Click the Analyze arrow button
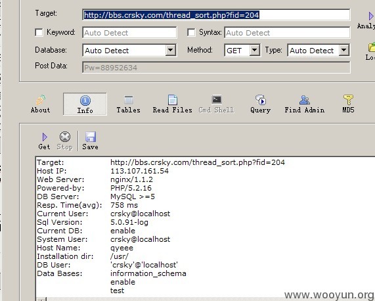Image resolution: width=375 pixels, height=301 pixels. pyautogui.click(x=370, y=16)
